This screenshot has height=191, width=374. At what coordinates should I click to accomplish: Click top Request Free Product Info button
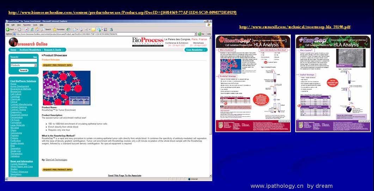(x=57, y=65)
